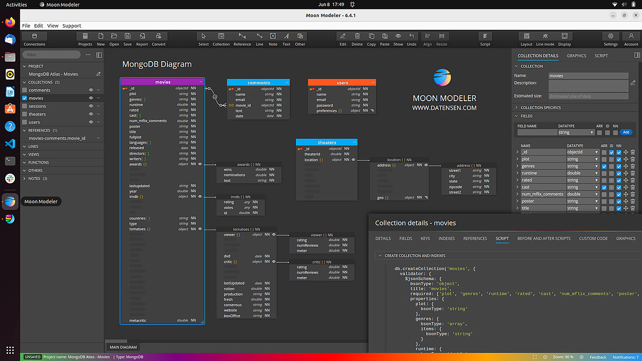Open INDEXES tab in collection details

pyautogui.click(x=446, y=239)
